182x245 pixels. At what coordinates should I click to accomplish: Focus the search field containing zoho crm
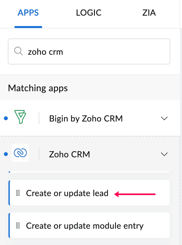click(89, 51)
